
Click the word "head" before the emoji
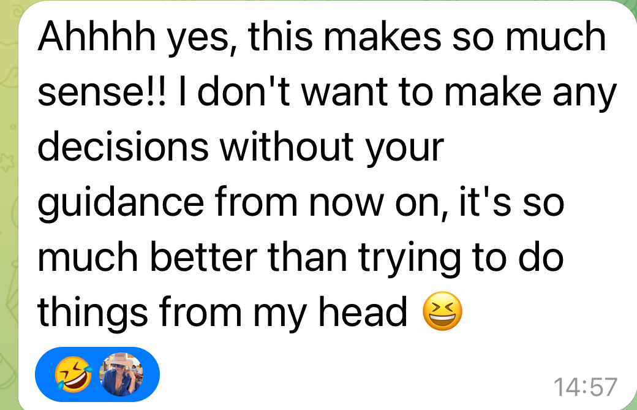[363, 311]
